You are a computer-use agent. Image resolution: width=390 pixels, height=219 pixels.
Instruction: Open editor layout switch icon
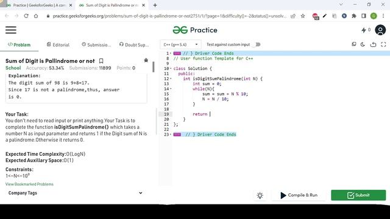(x=354, y=44)
